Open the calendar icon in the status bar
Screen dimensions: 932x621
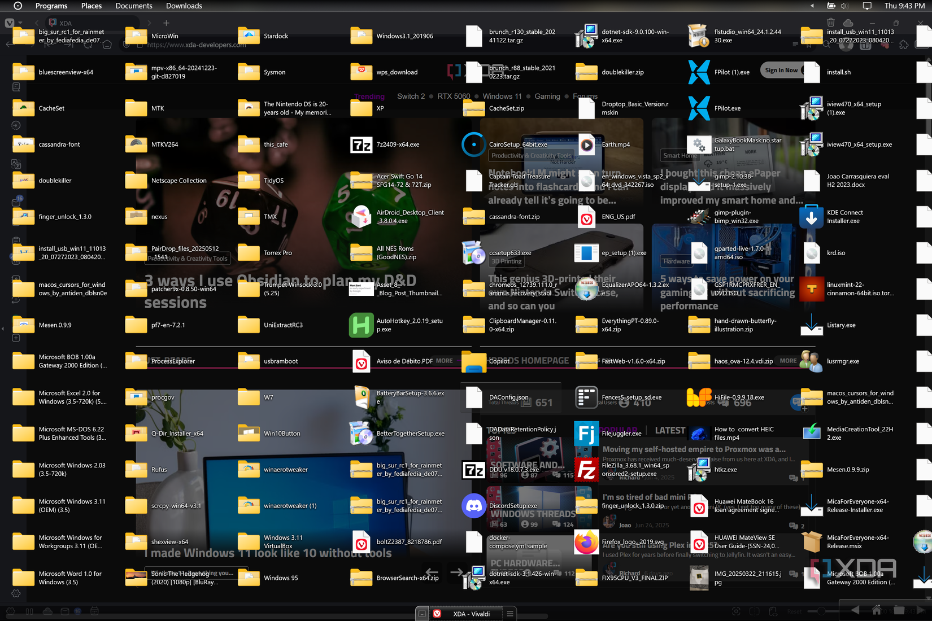[x=95, y=611]
